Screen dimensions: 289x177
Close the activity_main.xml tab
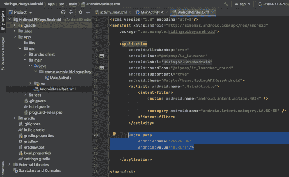coord(129,12)
